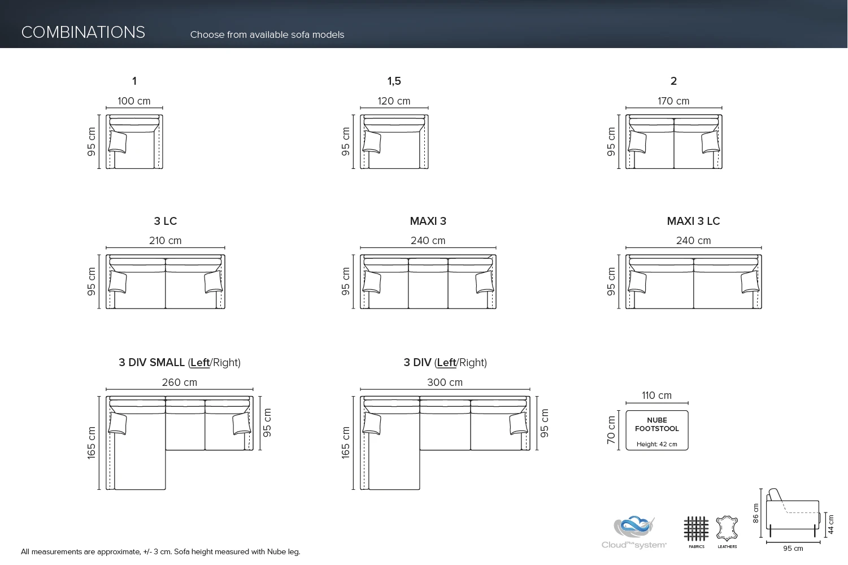Click the MAXI 3 LC heading
Viewport: 848px width, 565px height.
[x=693, y=221]
